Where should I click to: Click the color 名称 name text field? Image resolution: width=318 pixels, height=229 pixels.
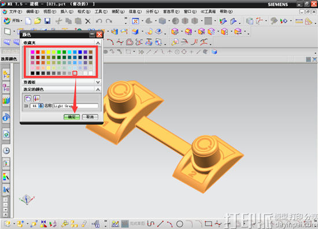pyautogui.click(x=75, y=106)
